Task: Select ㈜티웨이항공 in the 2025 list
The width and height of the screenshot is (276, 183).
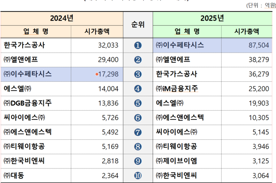Action: (x=177, y=146)
